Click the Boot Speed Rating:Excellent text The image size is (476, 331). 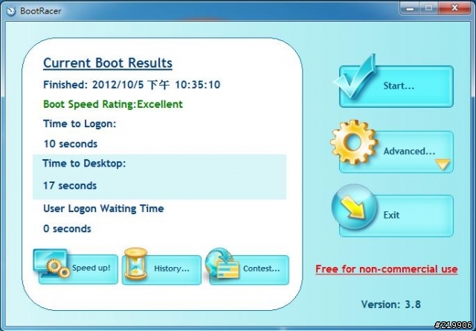coord(113,104)
